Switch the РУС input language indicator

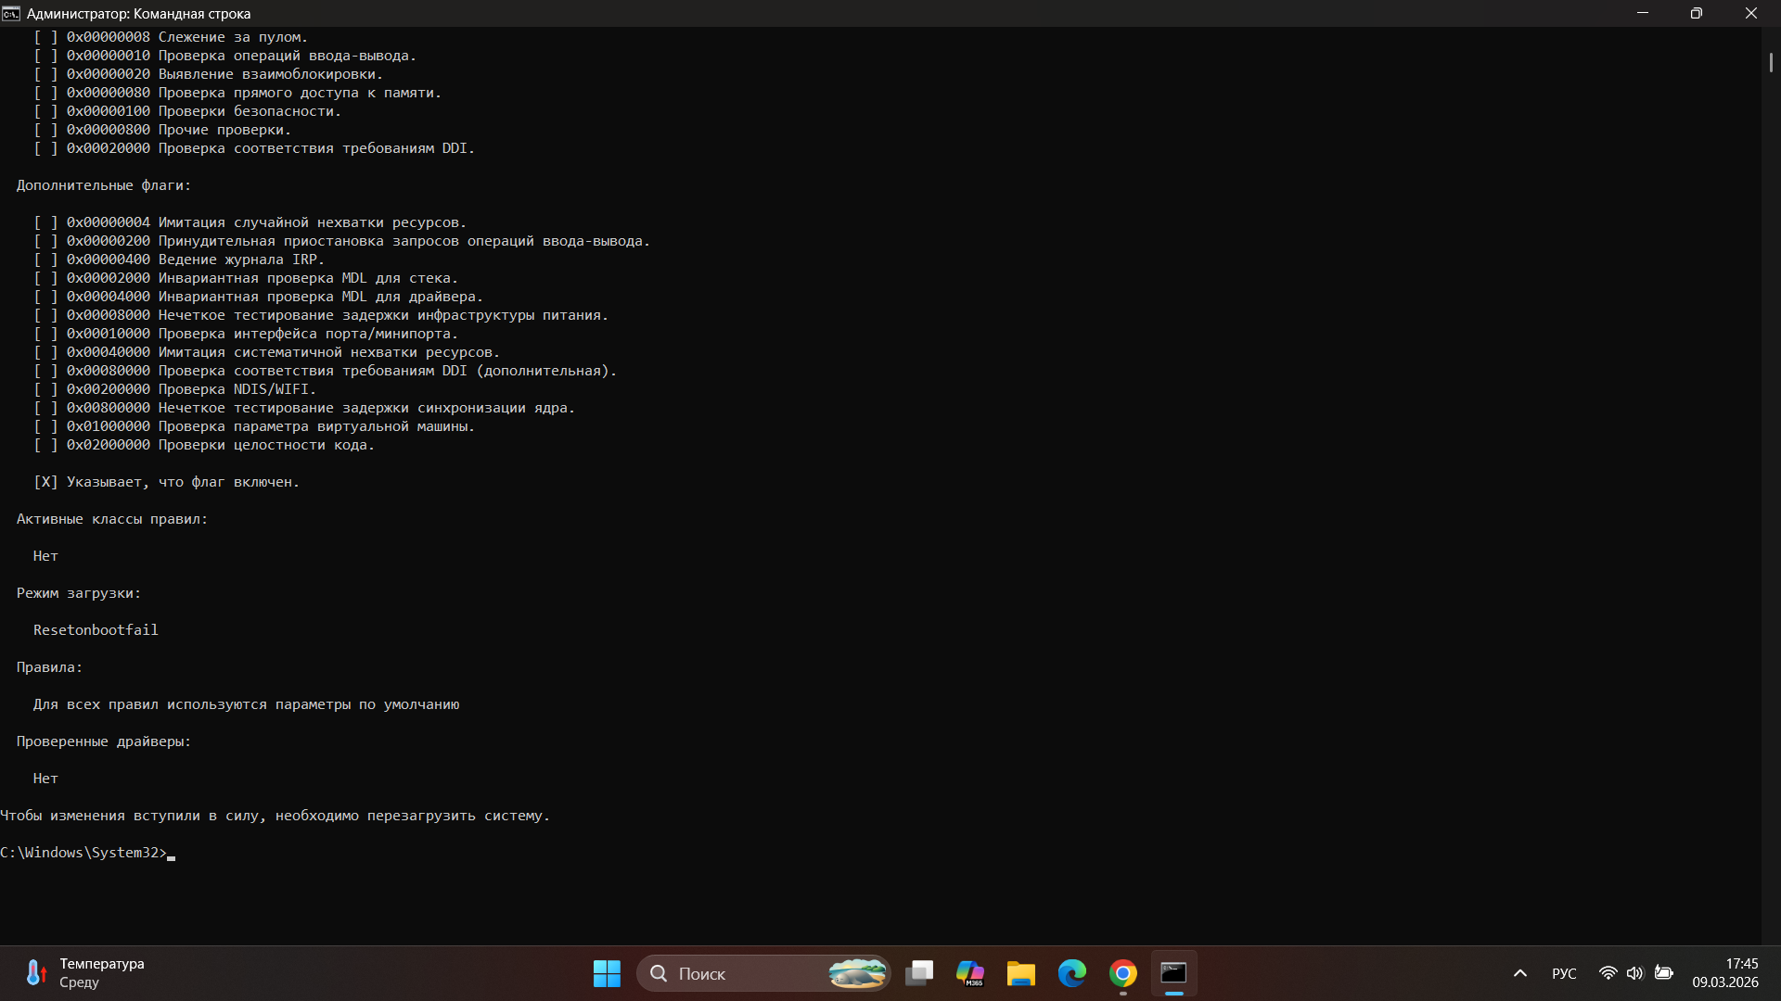[1564, 973]
